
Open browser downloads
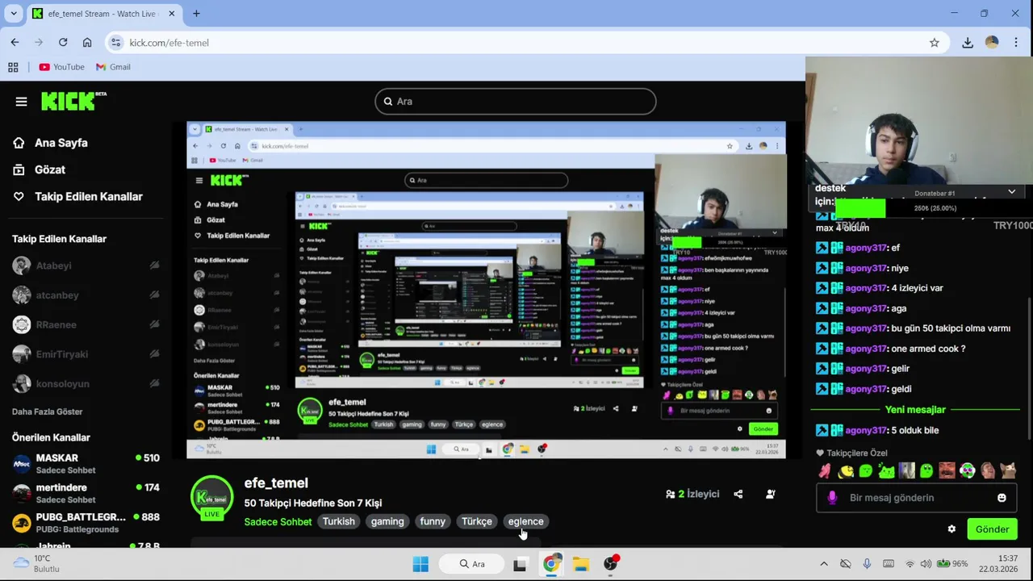(968, 43)
